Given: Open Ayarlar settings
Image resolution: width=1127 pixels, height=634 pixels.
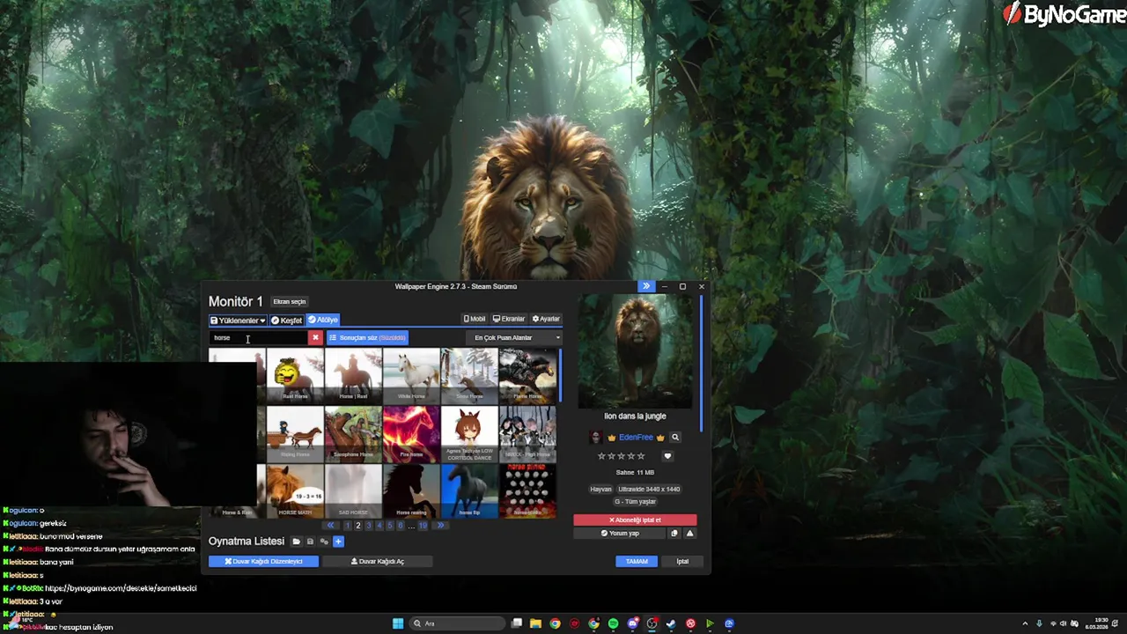Looking at the screenshot, I should point(546,319).
